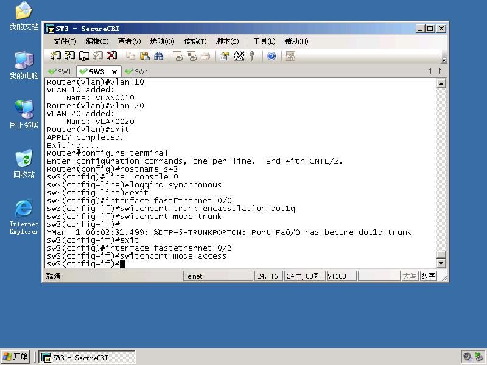Viewport: 487px width, 365px height.
Task: Minimize the SecureCRT window
Action: tap(420, 29)
